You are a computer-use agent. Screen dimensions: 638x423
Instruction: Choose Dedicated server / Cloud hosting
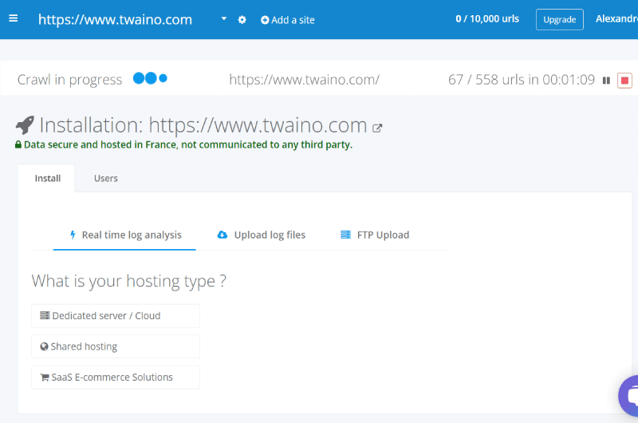(x=116, y=316)
